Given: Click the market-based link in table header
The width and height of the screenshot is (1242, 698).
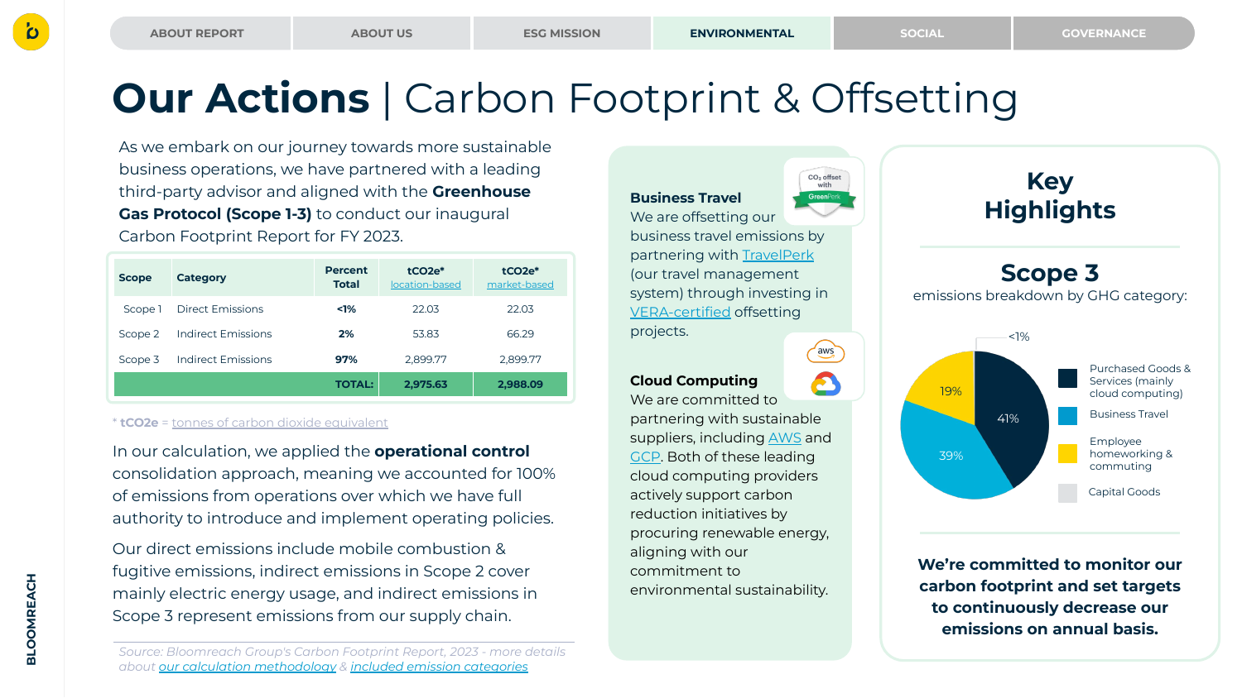Looking at the screenshot, I should 520,284.
